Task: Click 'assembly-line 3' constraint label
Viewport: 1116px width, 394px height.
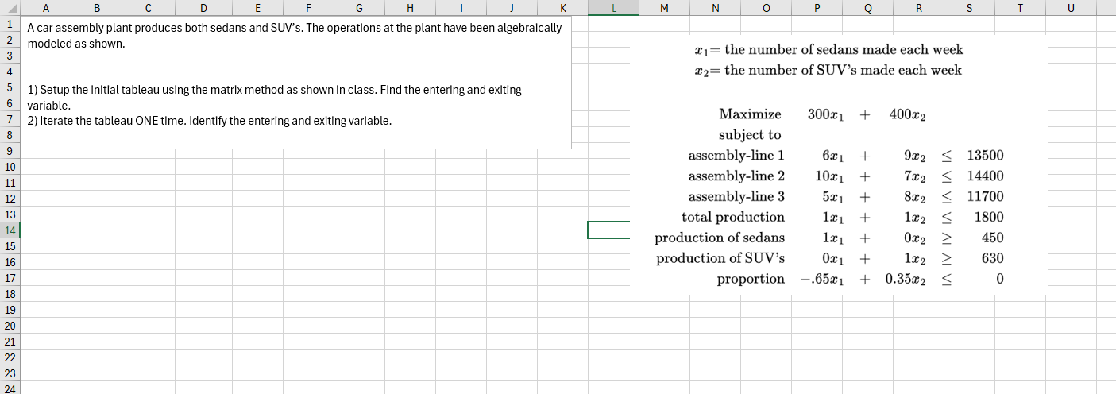Action: (736, 197)
